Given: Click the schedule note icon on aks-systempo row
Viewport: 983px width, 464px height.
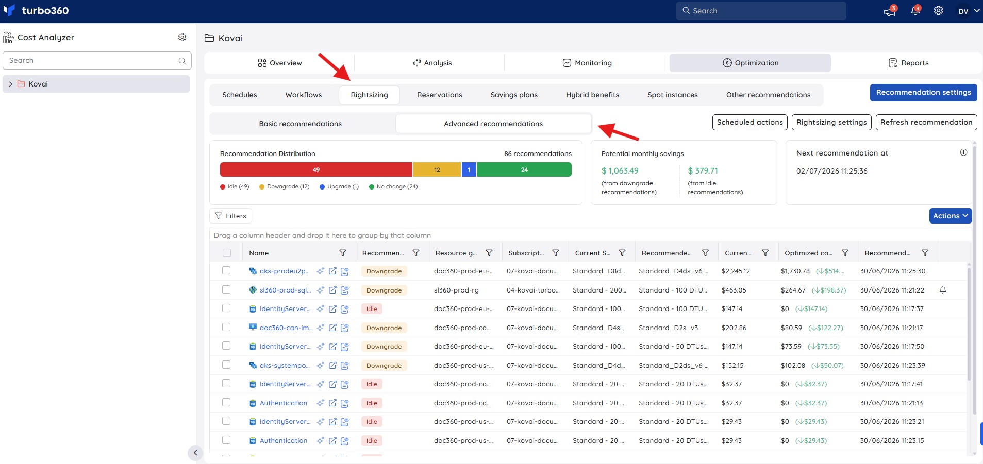Looking at the screenshot, I should click(x=345, y=366).
